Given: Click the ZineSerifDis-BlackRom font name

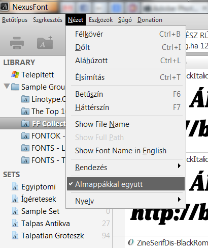Looking at the screenshot, I should click(172, 243).
